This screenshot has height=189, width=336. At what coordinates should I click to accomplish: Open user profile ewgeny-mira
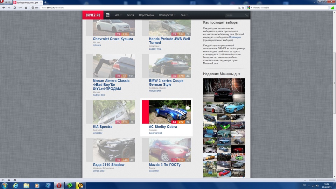(x=155, y=49)
